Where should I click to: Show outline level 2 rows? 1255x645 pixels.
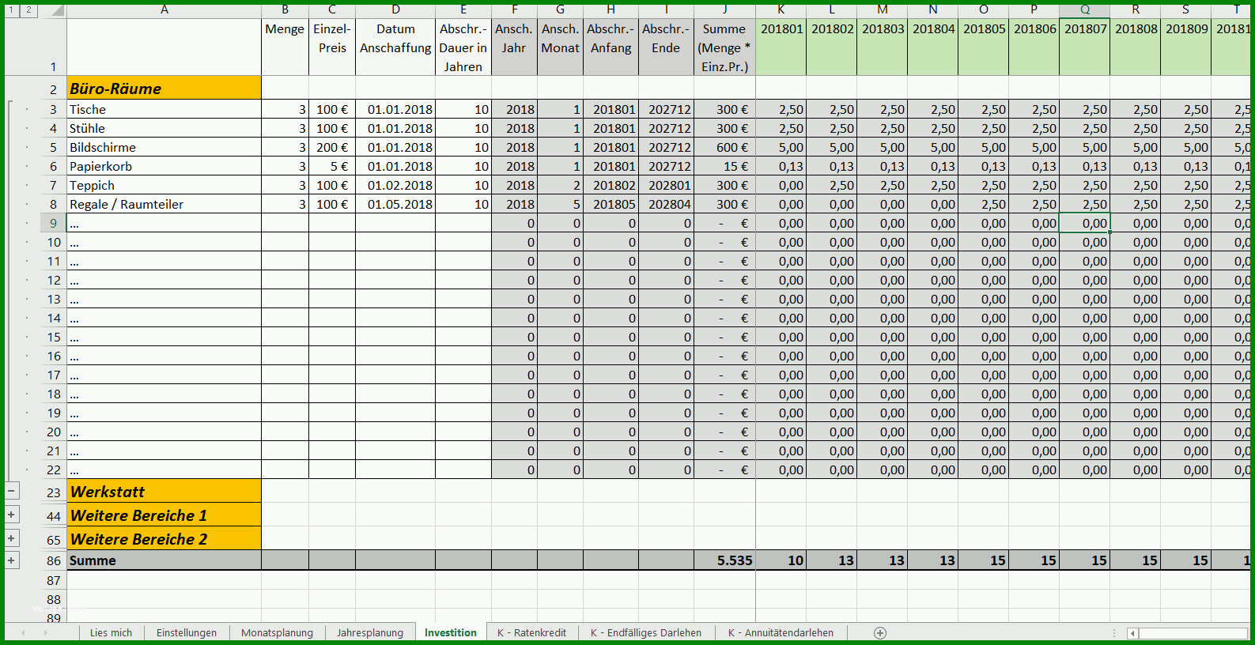point(28,10)
